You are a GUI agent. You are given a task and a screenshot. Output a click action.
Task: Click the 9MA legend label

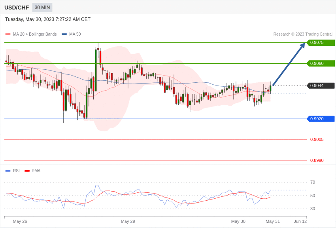pyautogui.click(x=36, y=171)
